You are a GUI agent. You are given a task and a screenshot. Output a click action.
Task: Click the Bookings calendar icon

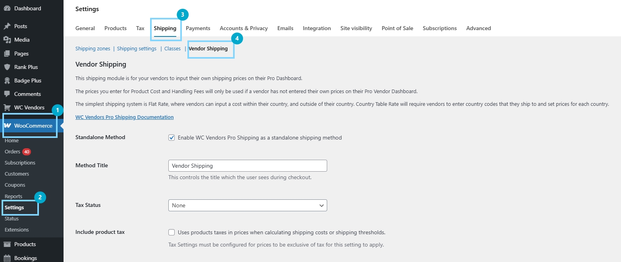tap(7, 258)
